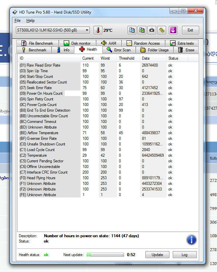
Task: Click the Threshold column header
Action: point(128,58)
